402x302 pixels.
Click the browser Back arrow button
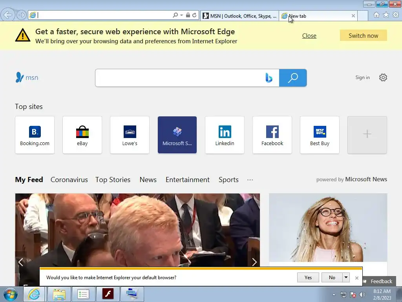point(8,15)
